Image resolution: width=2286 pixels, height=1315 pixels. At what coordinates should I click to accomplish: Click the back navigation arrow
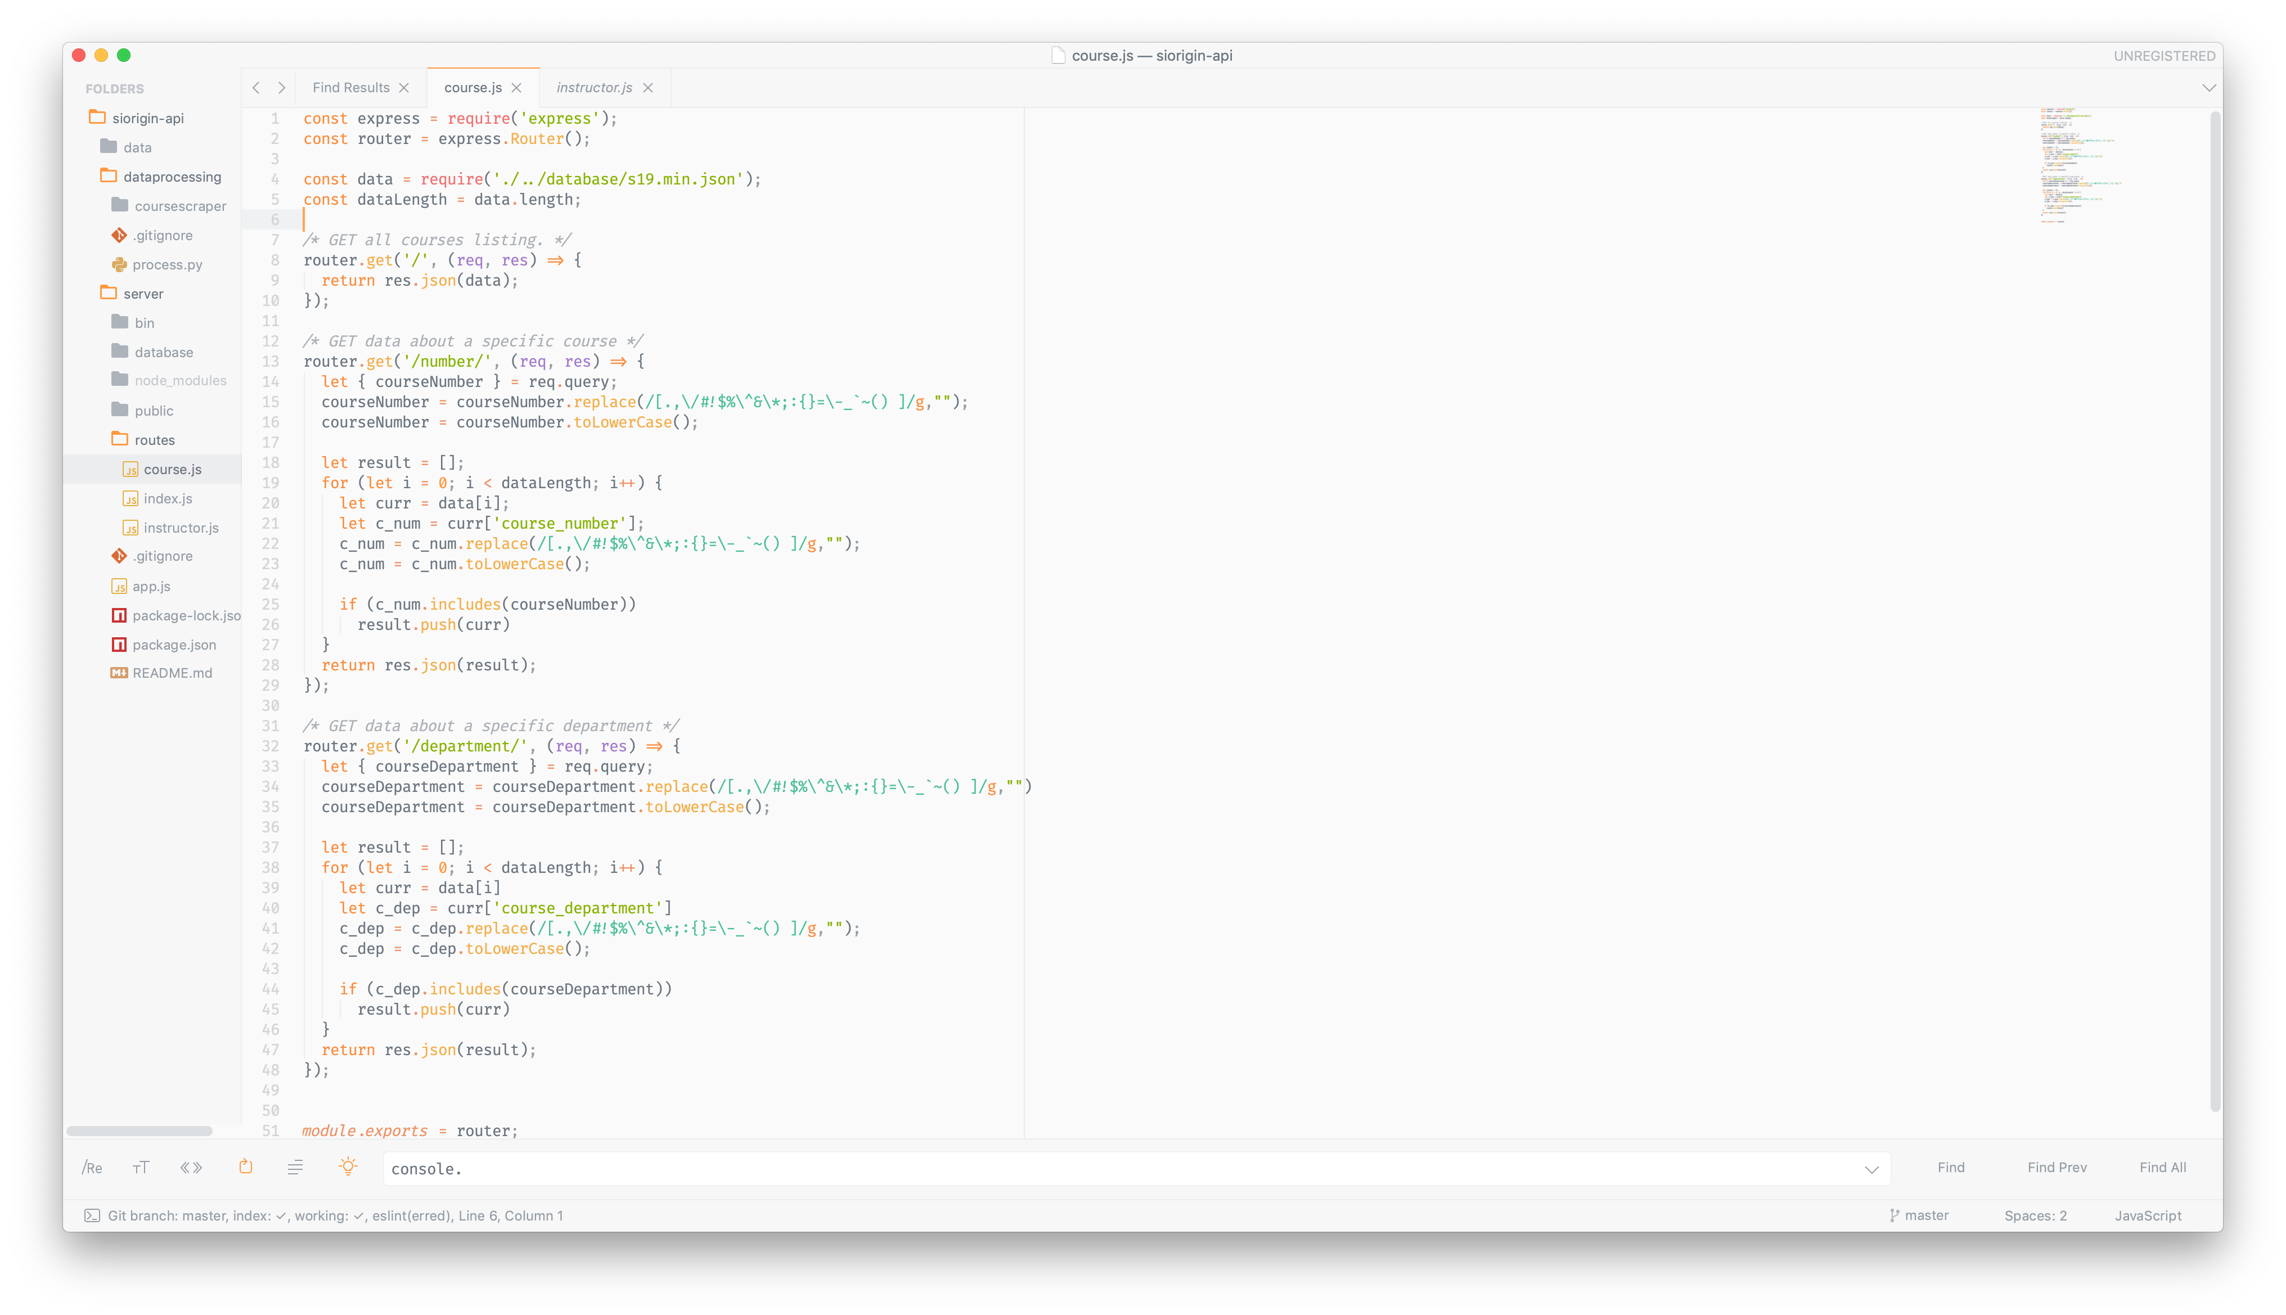click(x=256, y=88)
